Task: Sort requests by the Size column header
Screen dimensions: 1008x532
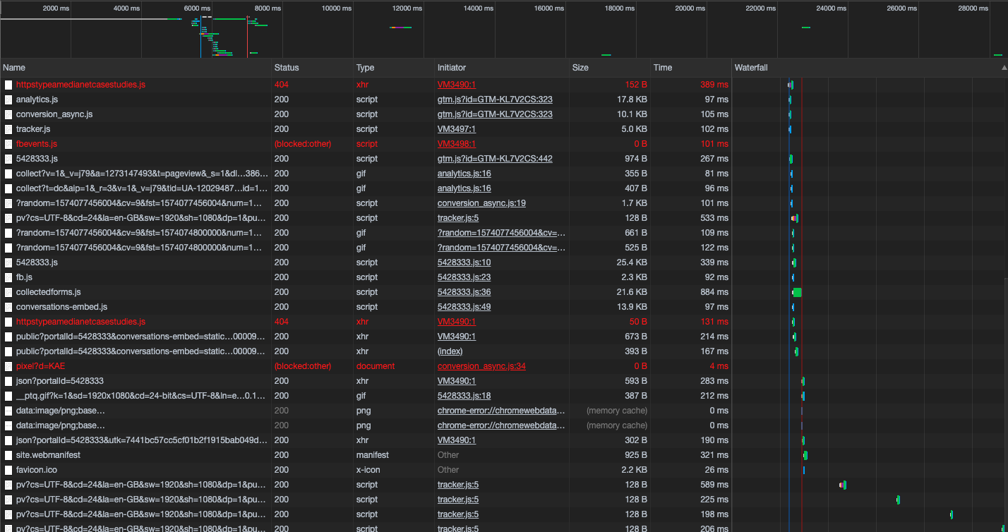Action: pyautogui.click(x=611, y=68)
